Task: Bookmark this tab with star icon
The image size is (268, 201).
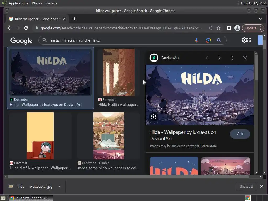Action: point(219,28)
